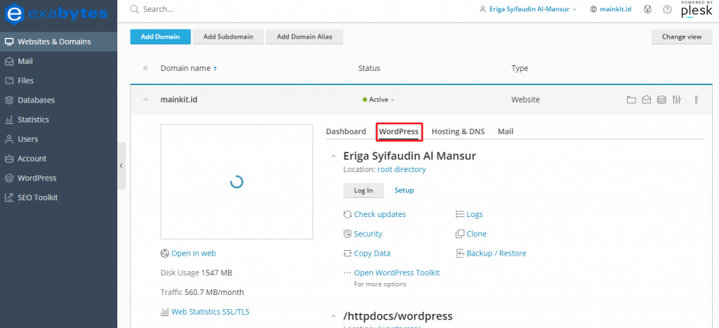The width and height of the screenshot is (719, 328).
Task: Open file manager folder icon for mainkit.id
Action: (x=631, y=100)
